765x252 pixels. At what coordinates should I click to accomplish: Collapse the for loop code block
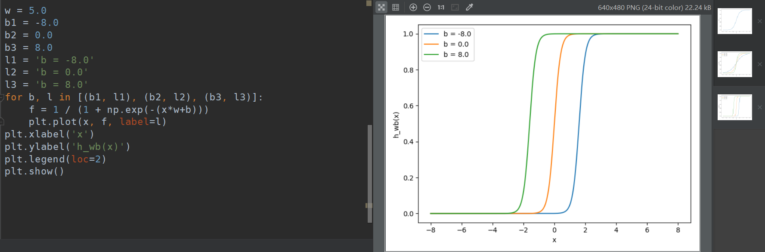(x=2, y=97)
